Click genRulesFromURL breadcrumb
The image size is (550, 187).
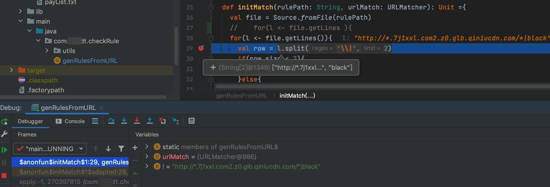[x=241, y=95]
